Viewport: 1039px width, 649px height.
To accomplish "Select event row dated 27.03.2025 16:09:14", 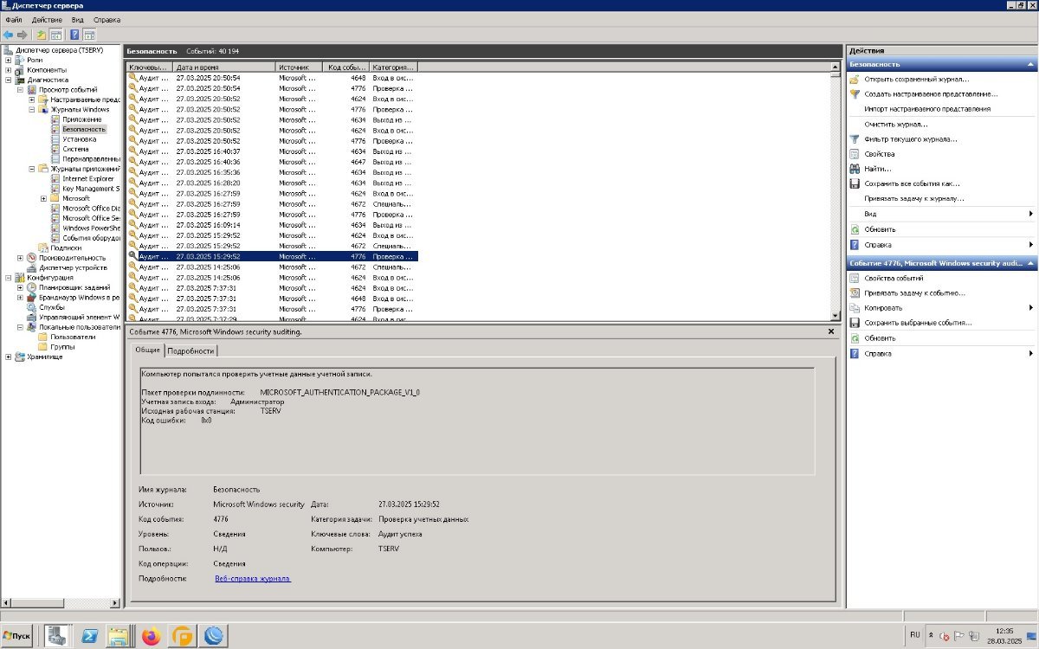I will pyautogui.click(x=273, y=225).
